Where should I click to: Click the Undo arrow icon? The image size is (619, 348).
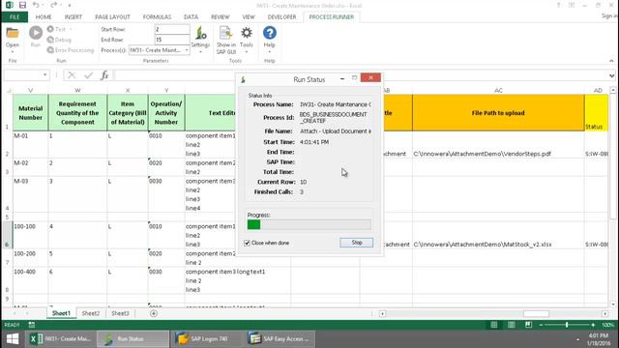[36, 5]
